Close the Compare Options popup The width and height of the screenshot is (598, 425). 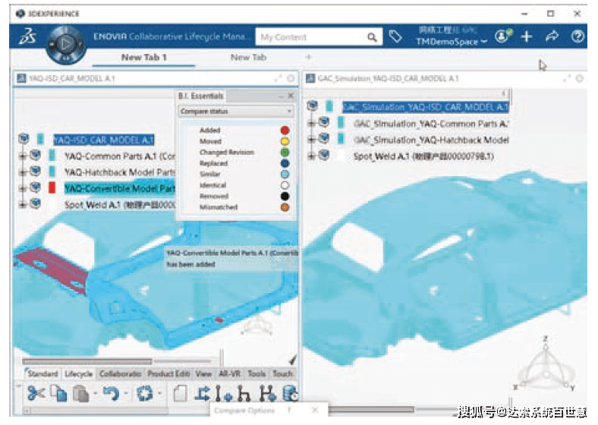click(315, 410)
